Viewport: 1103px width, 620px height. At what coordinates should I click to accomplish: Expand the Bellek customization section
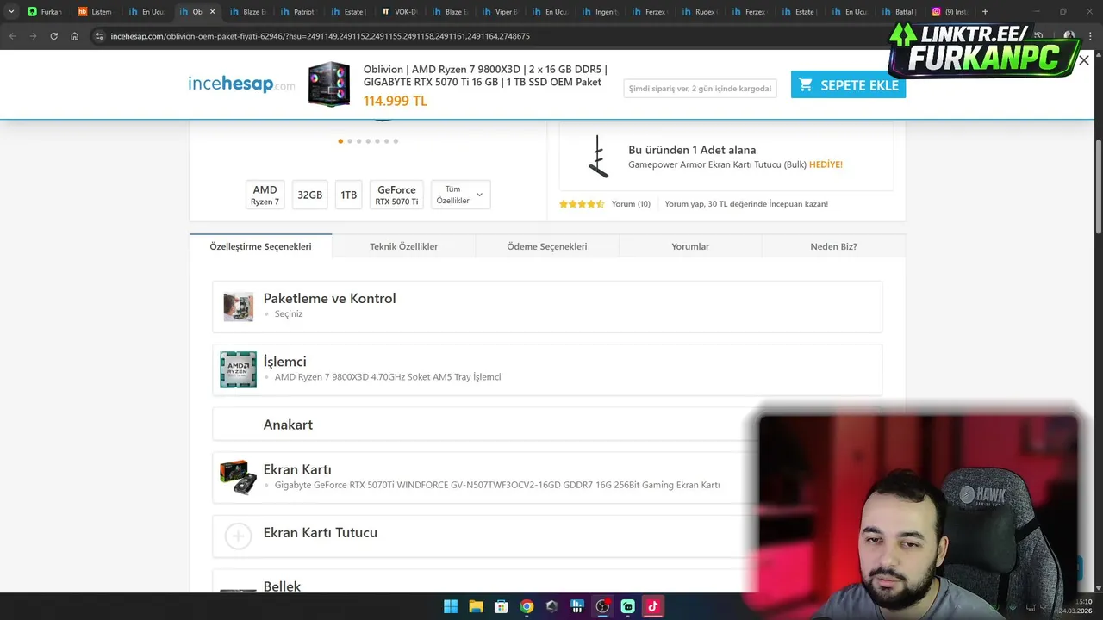pos(547,582)
